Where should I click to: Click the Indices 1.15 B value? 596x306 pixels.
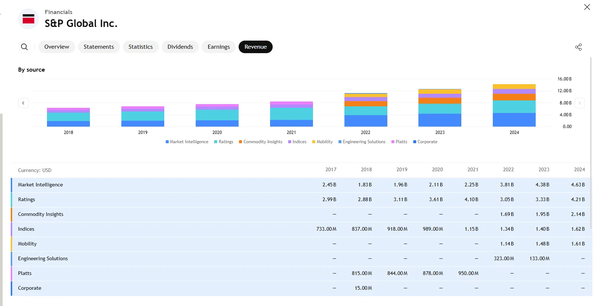coord(471,229)
